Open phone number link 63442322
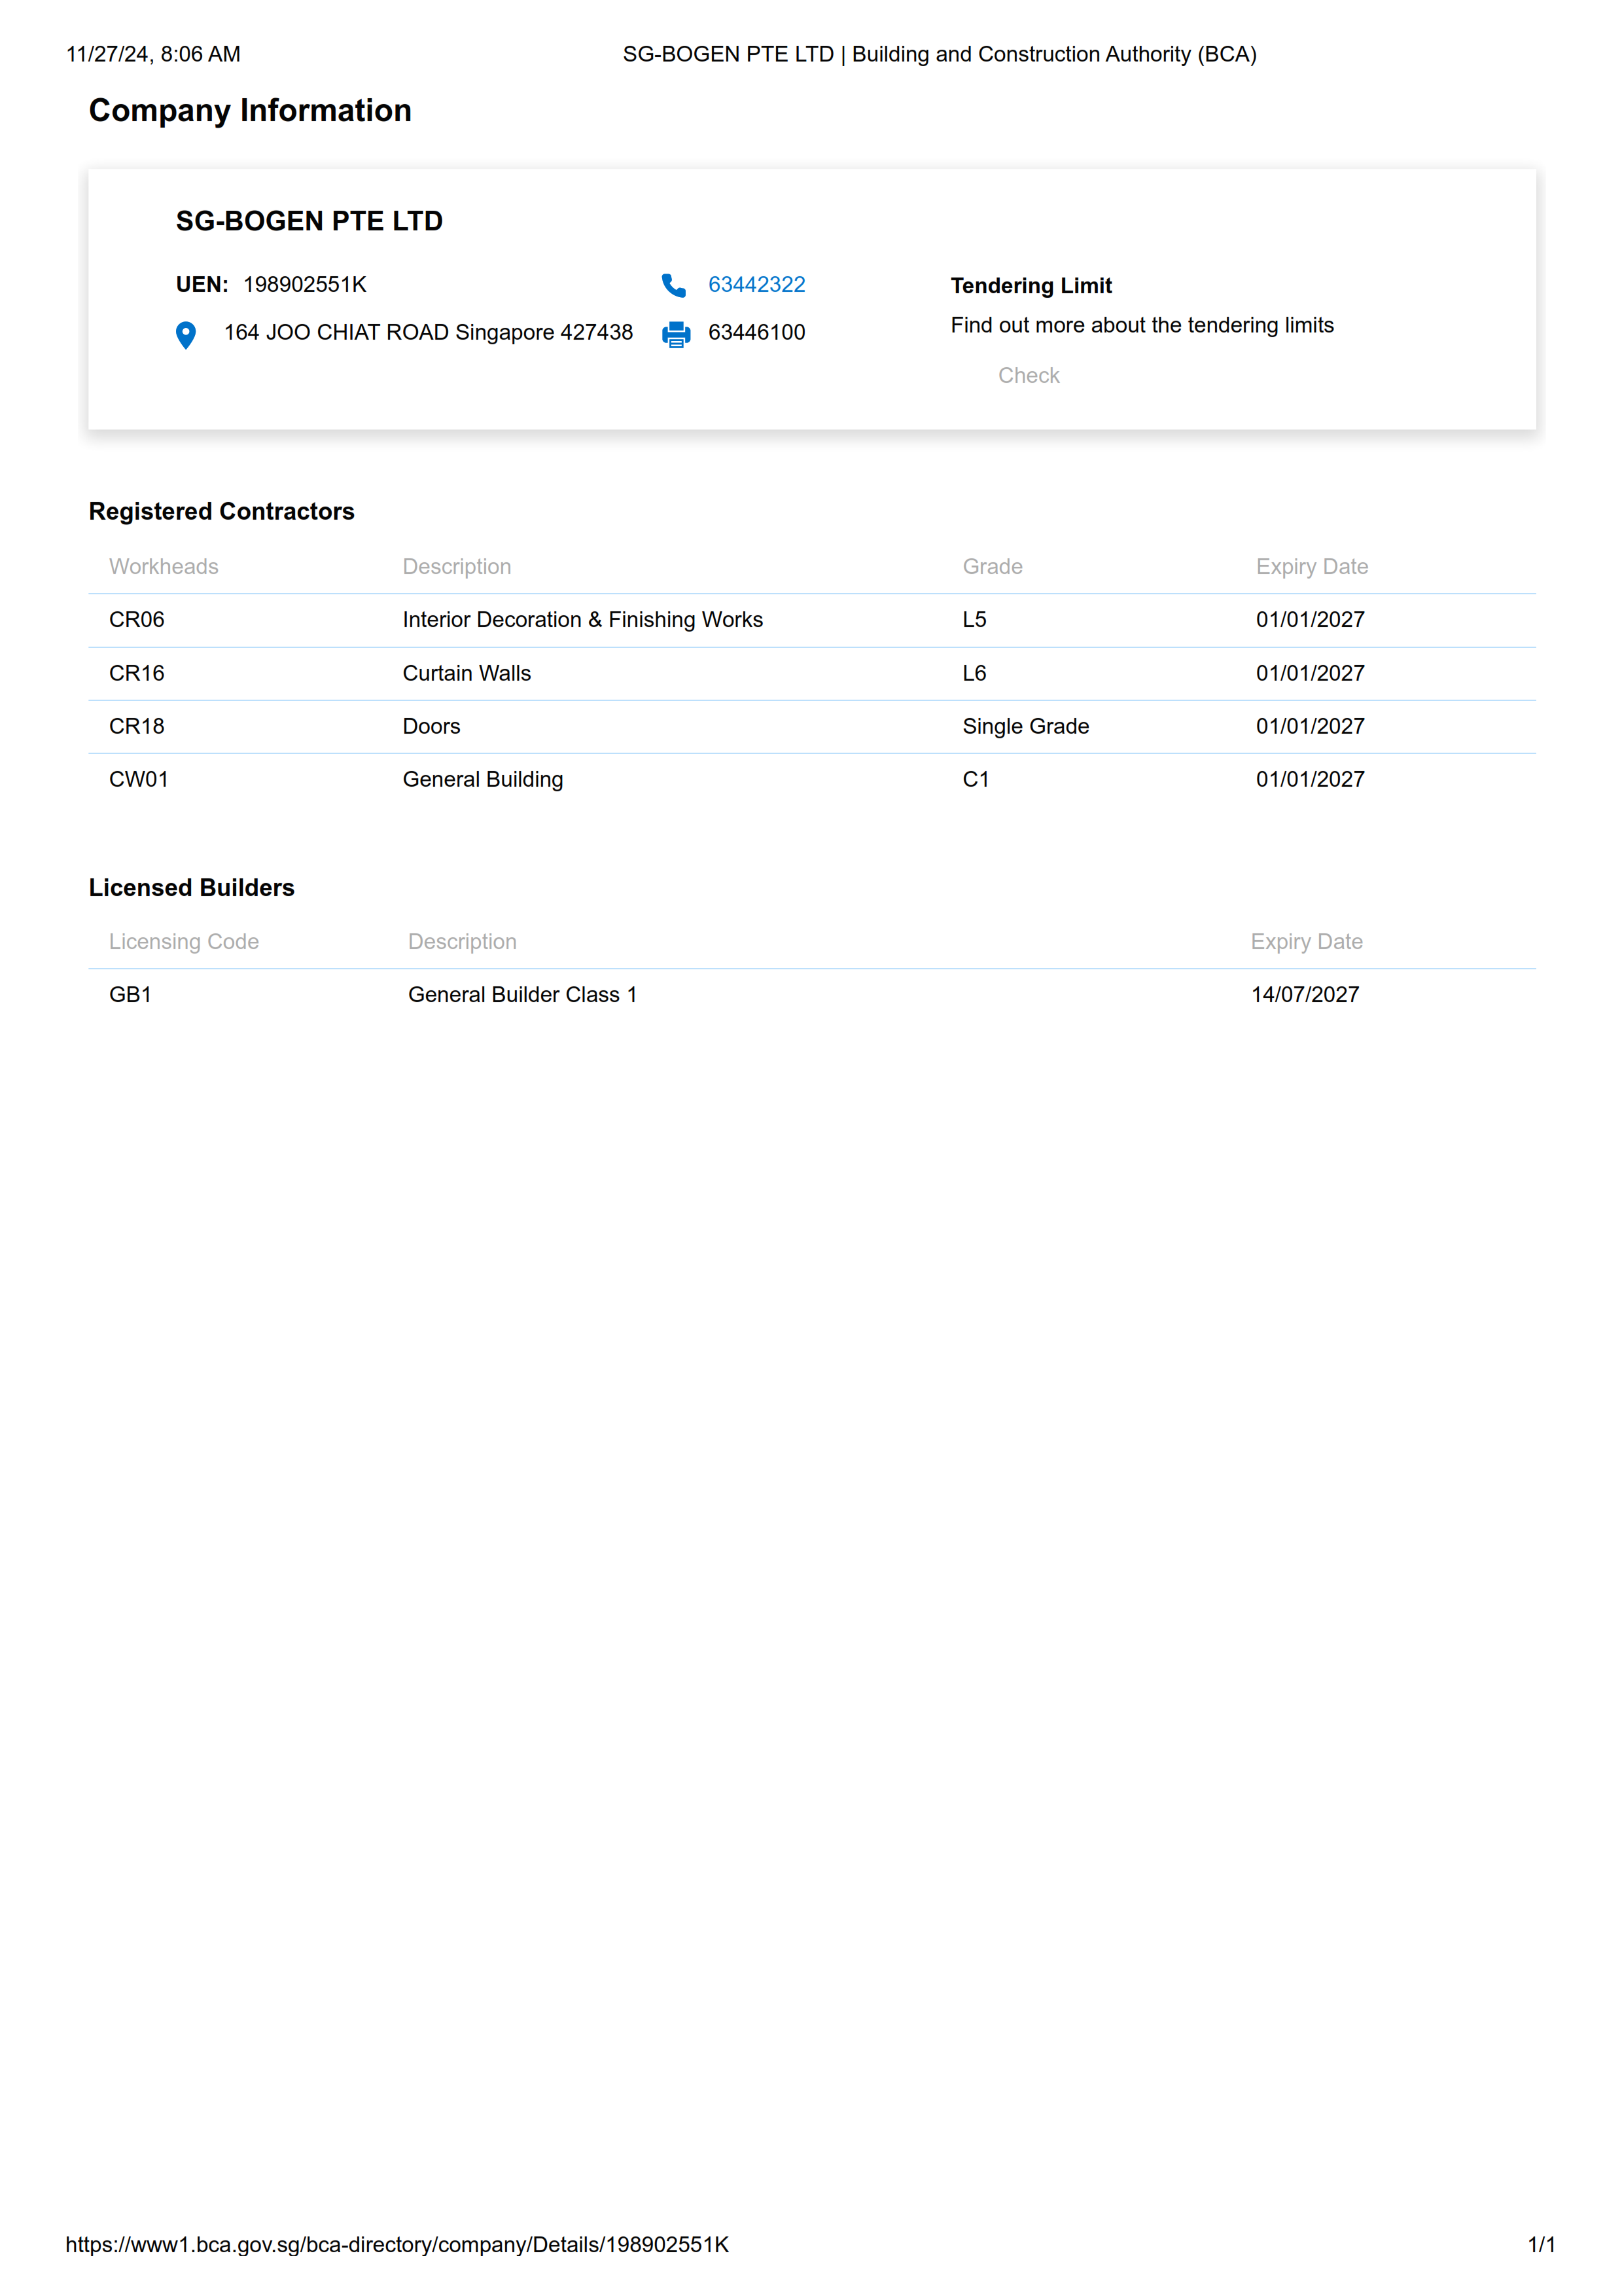1622x2296 pixels. click(x=756, y=285)
